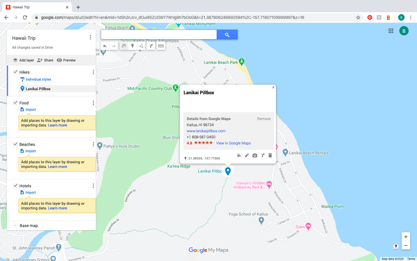Click the Pattye's Hula Studio marker
The height and width of the screenshot is (261, 417).
100,146
